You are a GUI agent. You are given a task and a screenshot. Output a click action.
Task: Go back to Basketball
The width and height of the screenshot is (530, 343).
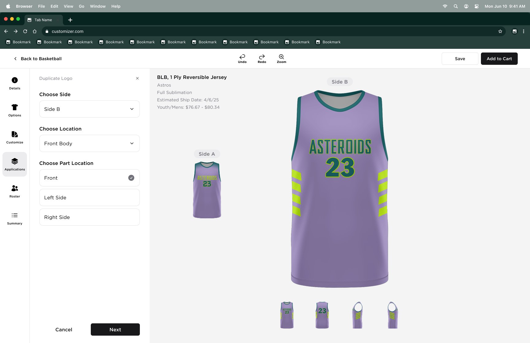coord(38,59)
